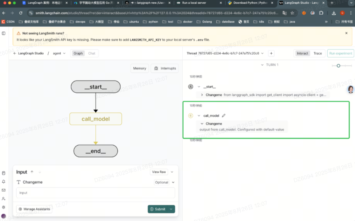Switch to Run a local server tab
The height and width of the screenshot is (221, 355).
(x=199, y=3)
